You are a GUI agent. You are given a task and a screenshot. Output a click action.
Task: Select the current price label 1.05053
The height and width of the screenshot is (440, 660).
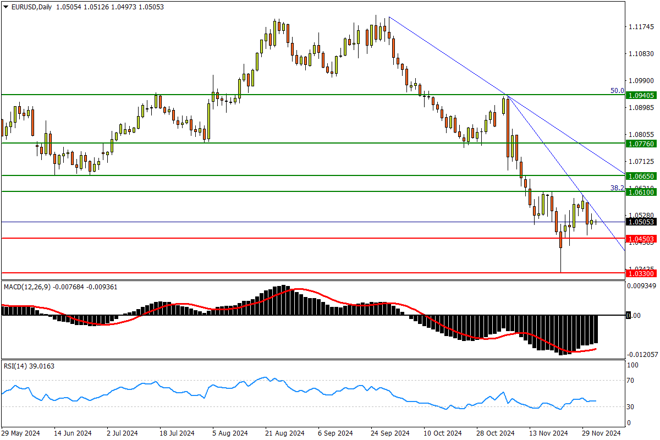[x=640, y=222]
